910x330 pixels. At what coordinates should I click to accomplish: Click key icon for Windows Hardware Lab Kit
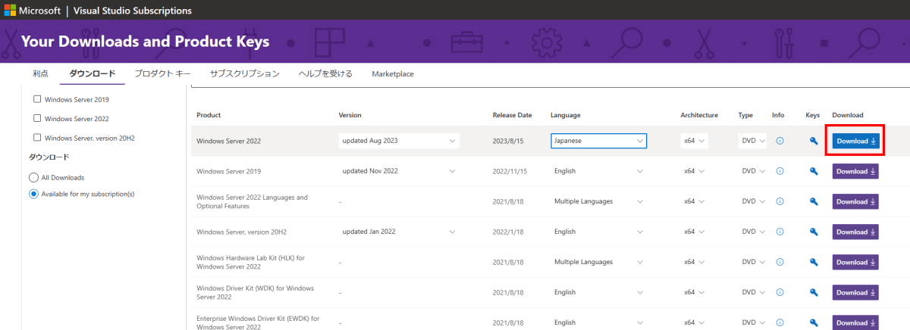point(814,262)
